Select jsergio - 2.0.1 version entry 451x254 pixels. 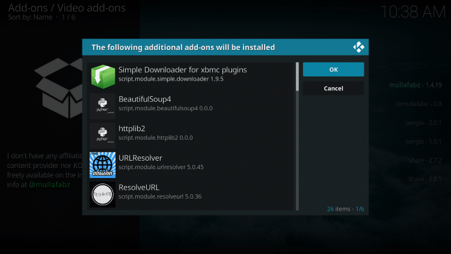[423, 123]
